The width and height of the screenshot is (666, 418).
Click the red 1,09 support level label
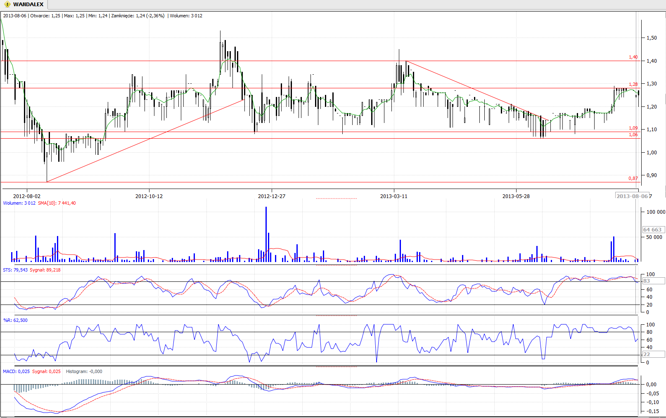point(633,128)
